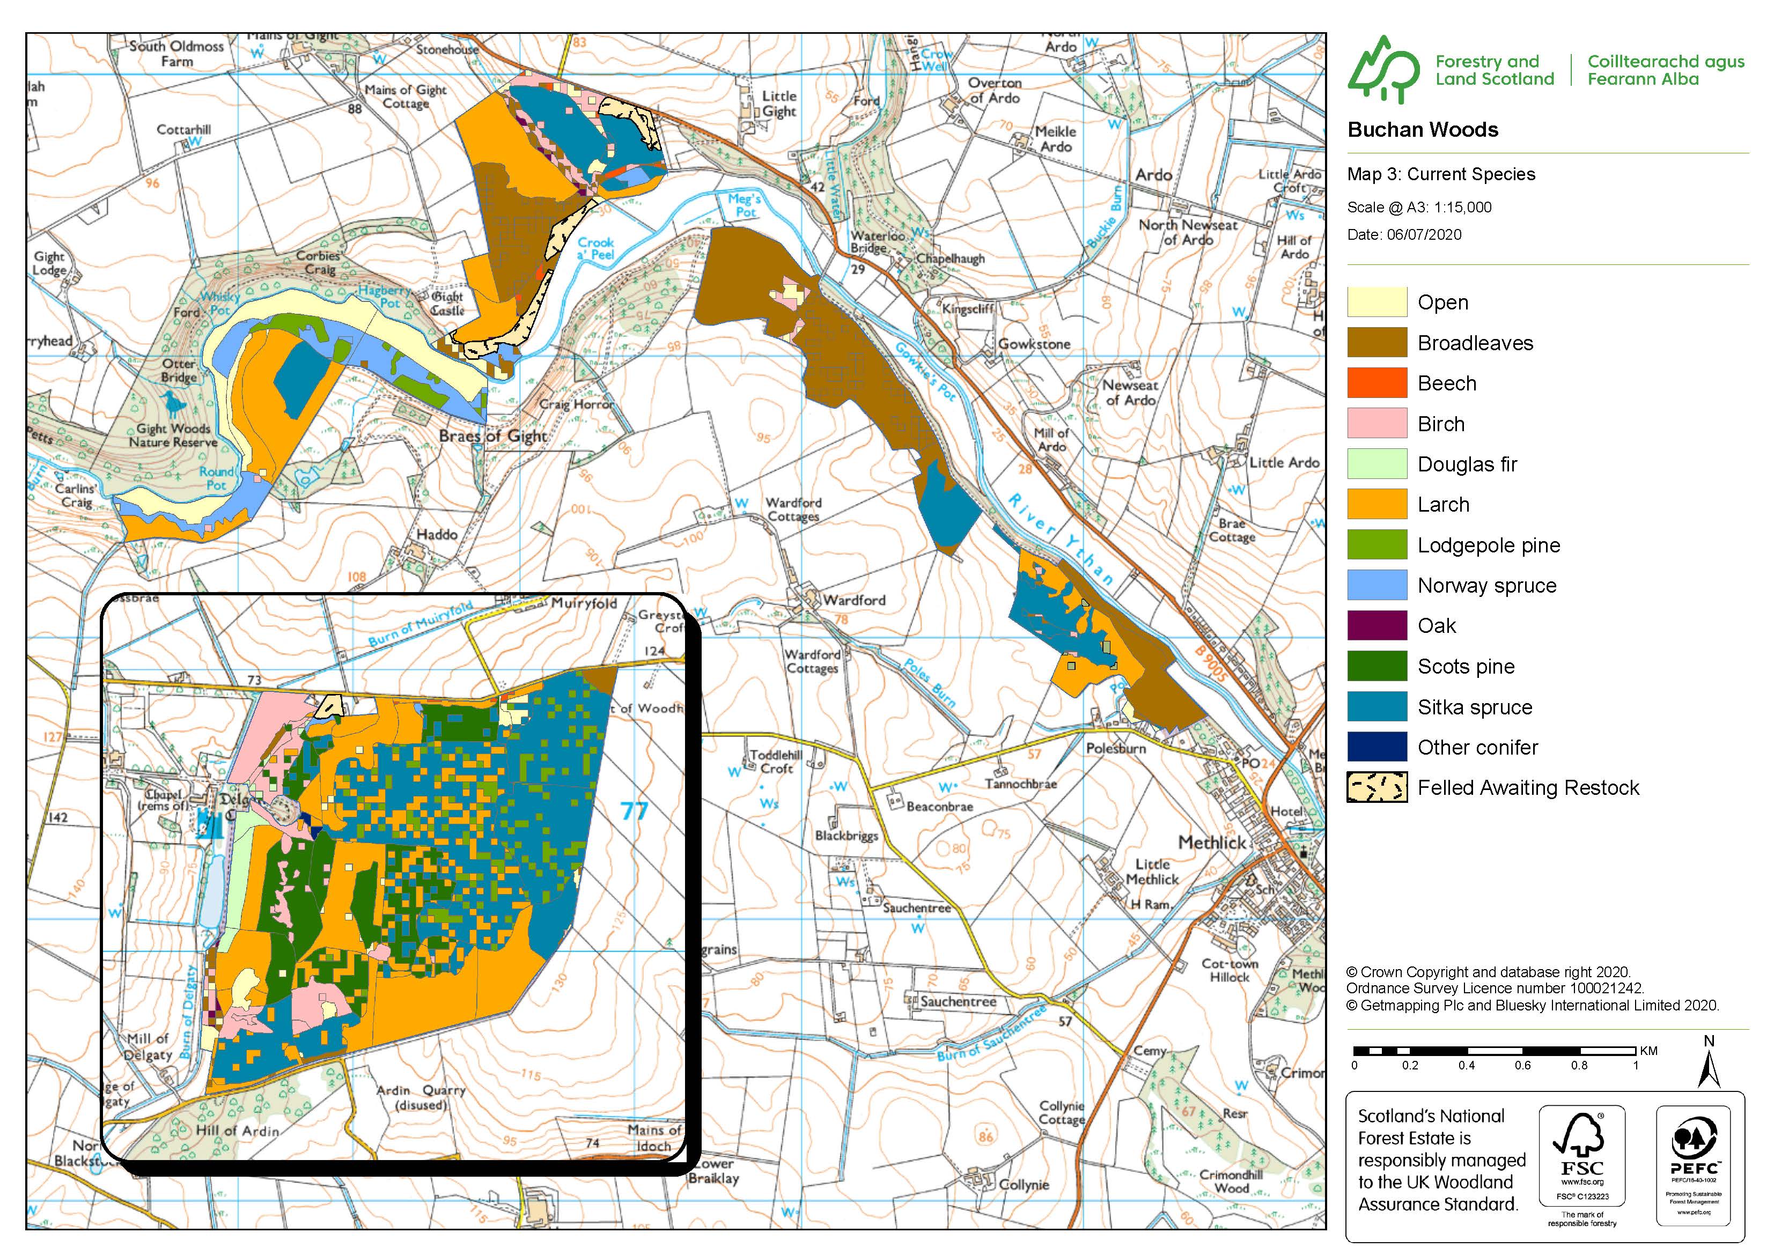Click the Delgaty castle symbol on inset map
Screen dimensions: 1774x1255
pyautogui.click(x=210, y=824)
